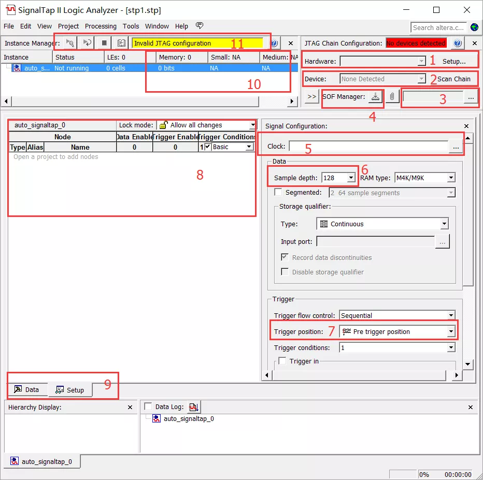
Task: Open the Tools menu
Action: tap(131, 26)
